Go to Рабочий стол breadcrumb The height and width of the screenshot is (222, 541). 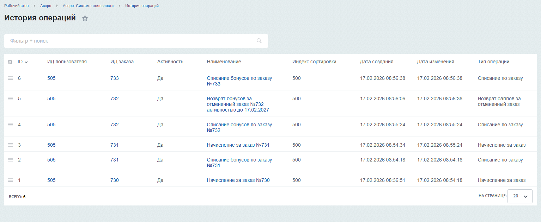point(17,6)
